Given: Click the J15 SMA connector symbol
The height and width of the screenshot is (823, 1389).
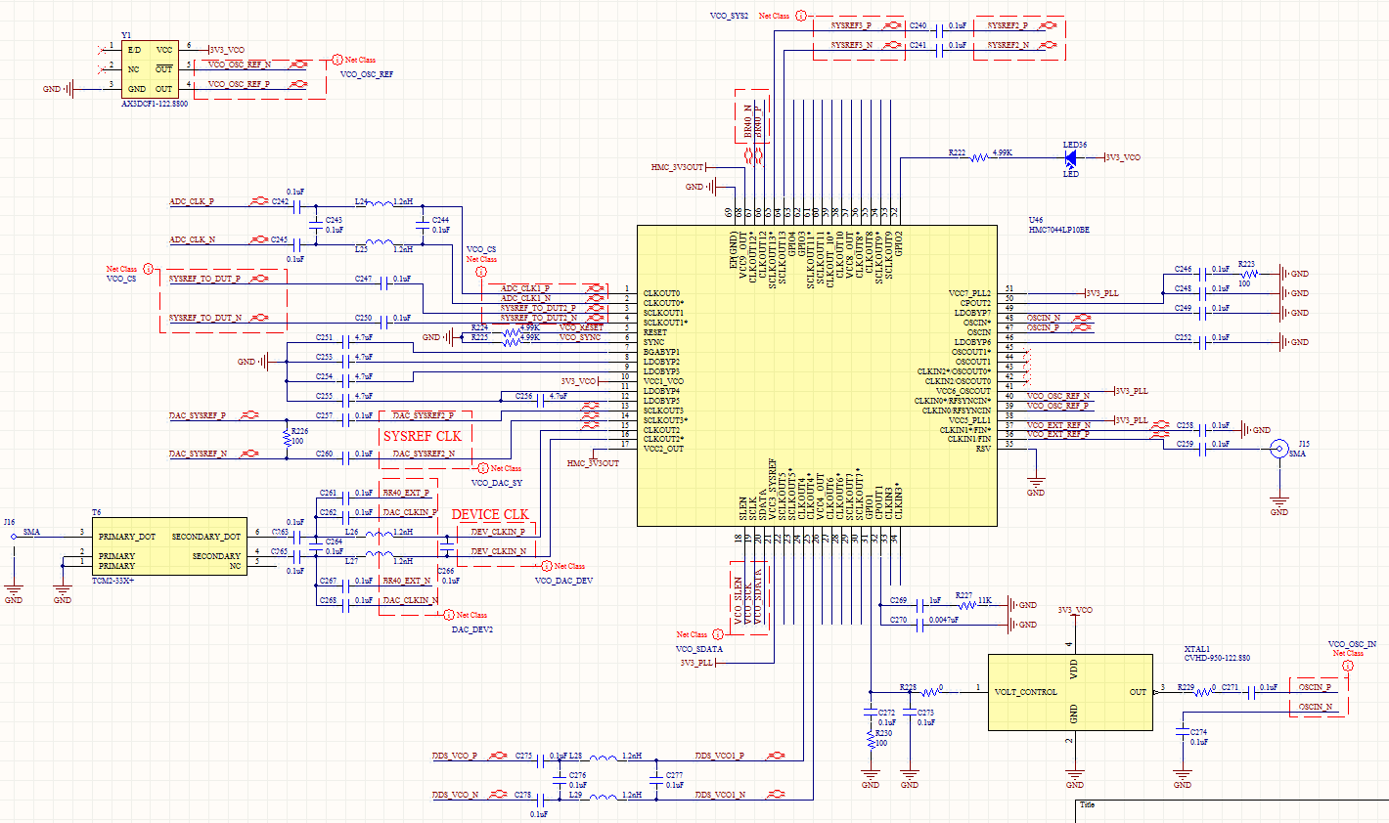Looking at the screenshot, I should pyautogui.click(x=1277, y=449).
